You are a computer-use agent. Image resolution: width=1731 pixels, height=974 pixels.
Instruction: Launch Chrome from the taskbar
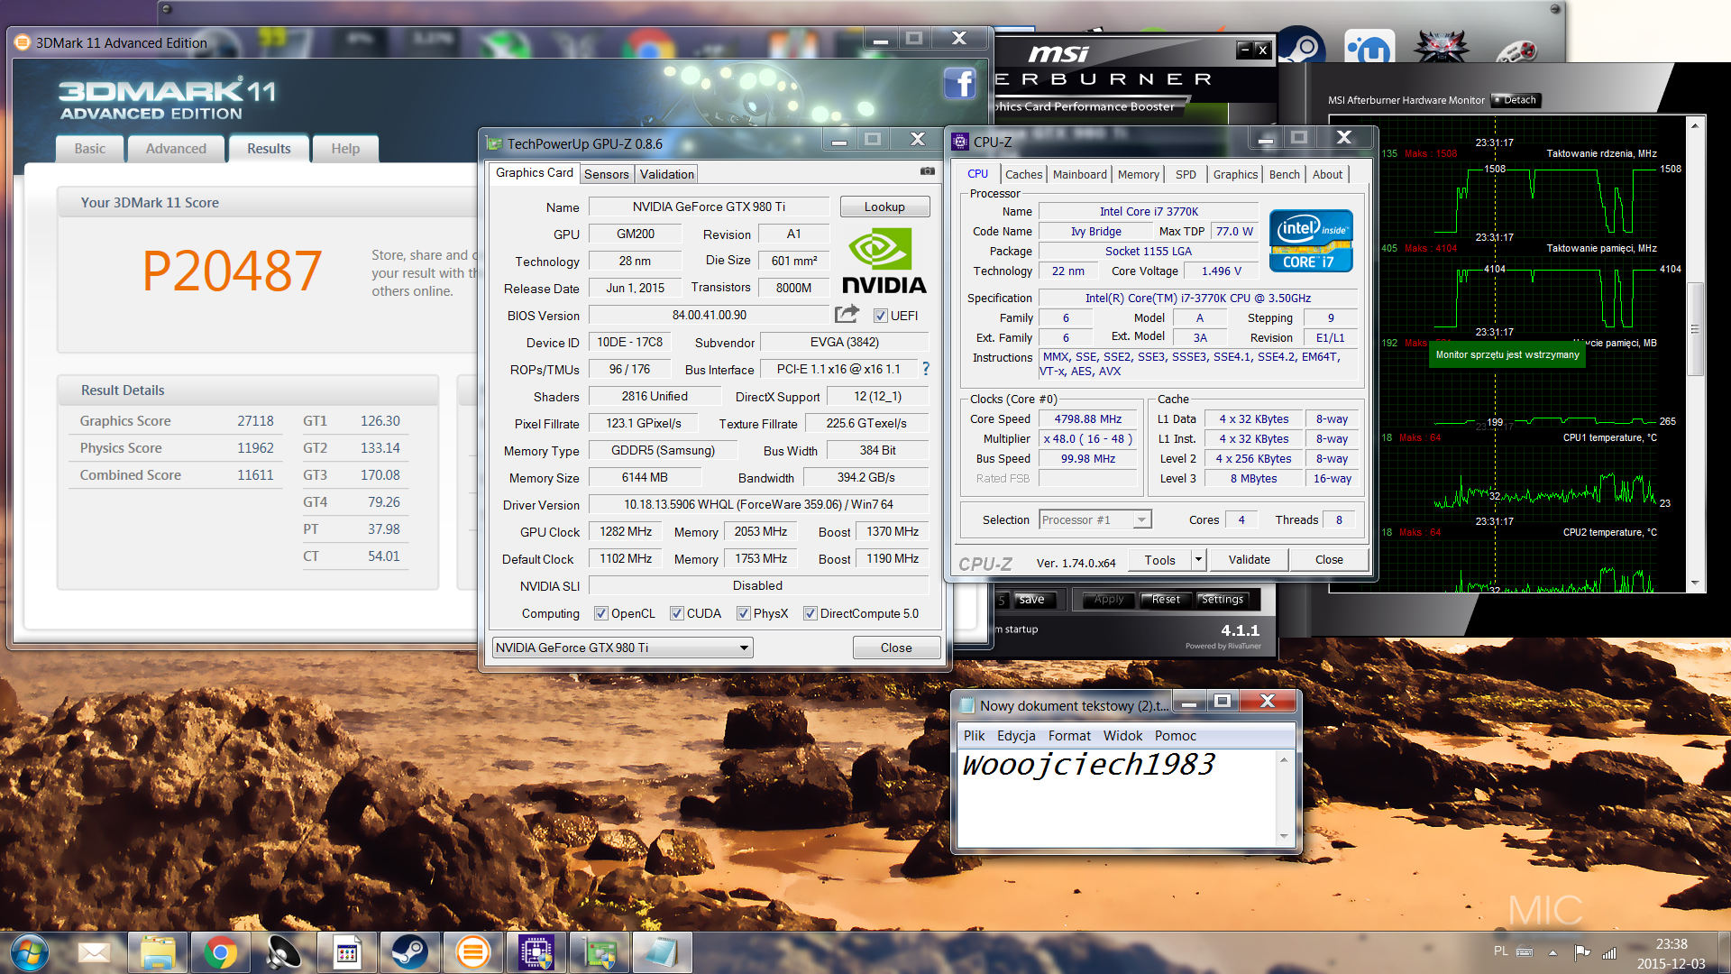coord(220,952)
